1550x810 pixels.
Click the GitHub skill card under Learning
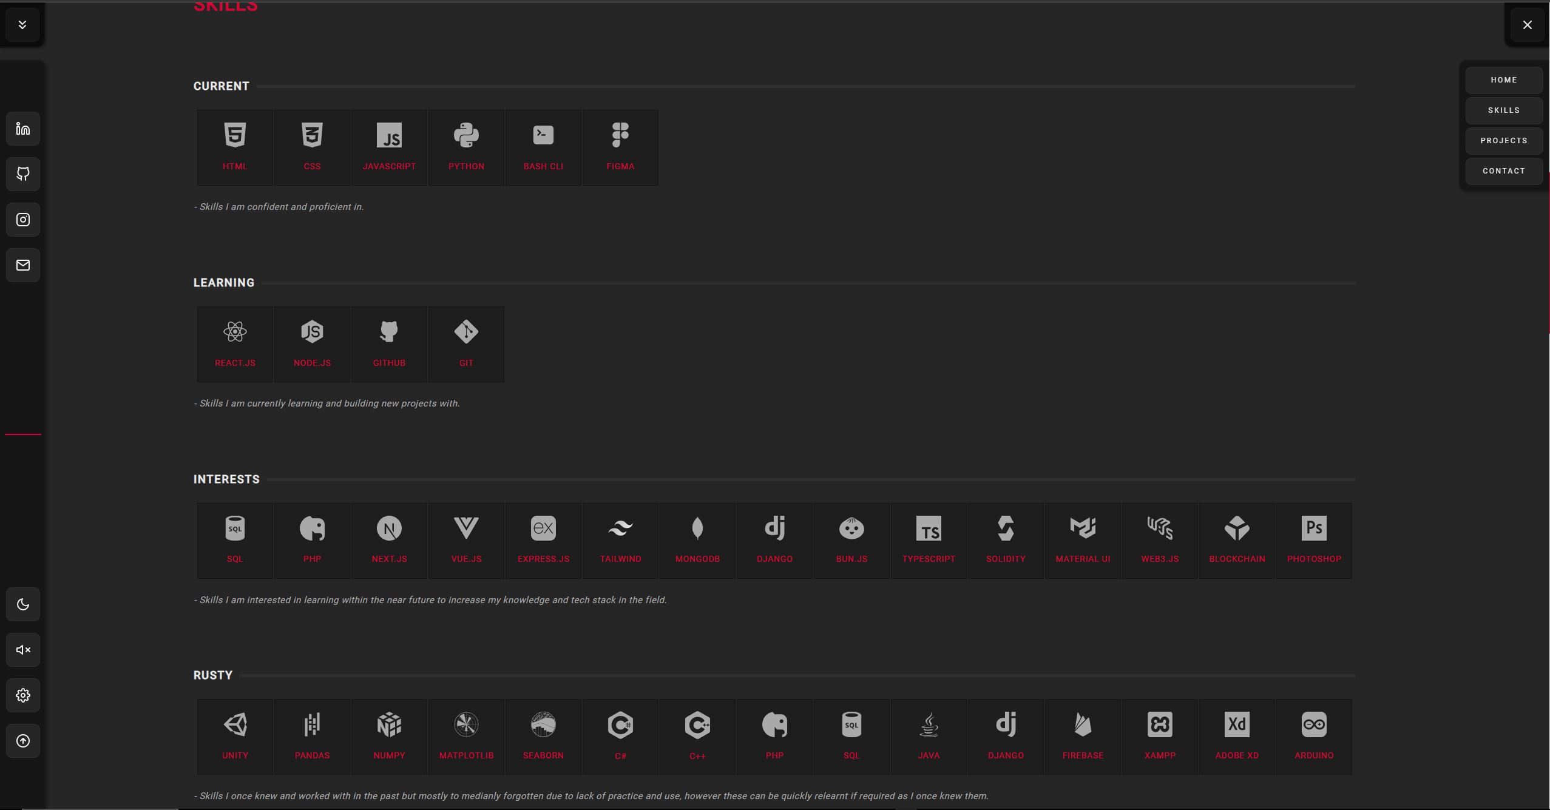click(x=389, y=344)
